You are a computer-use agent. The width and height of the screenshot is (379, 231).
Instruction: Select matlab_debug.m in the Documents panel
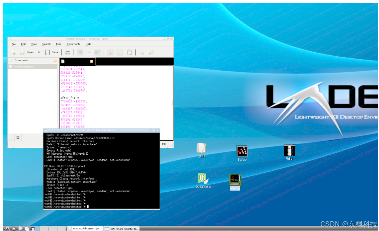click(x=33, y=67)
